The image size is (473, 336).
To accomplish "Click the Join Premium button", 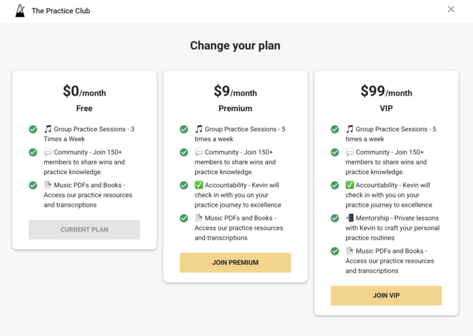I will pyautogui.click(x=235, y=262).
